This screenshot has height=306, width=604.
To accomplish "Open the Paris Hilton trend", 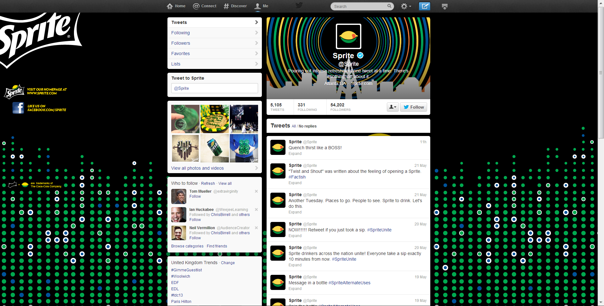I will tap(181, 302).
